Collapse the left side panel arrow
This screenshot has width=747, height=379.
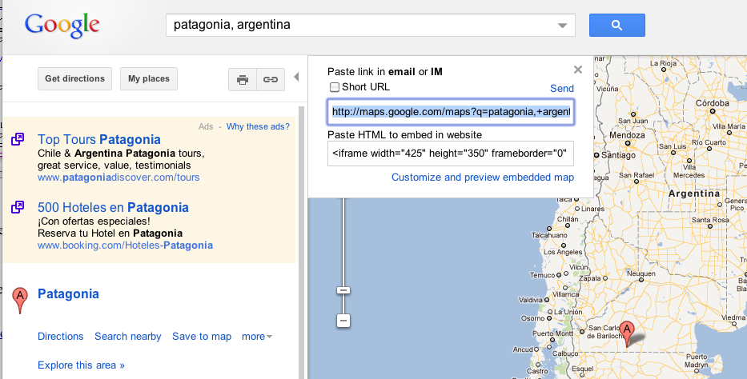tap(295, 78)
